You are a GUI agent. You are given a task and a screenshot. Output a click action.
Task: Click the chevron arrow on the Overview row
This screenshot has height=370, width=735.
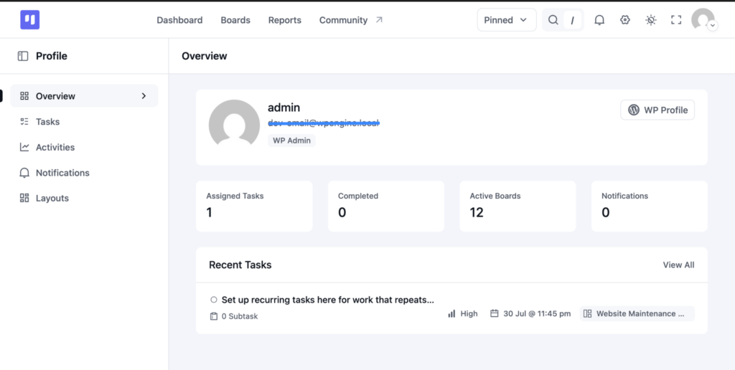144,96
